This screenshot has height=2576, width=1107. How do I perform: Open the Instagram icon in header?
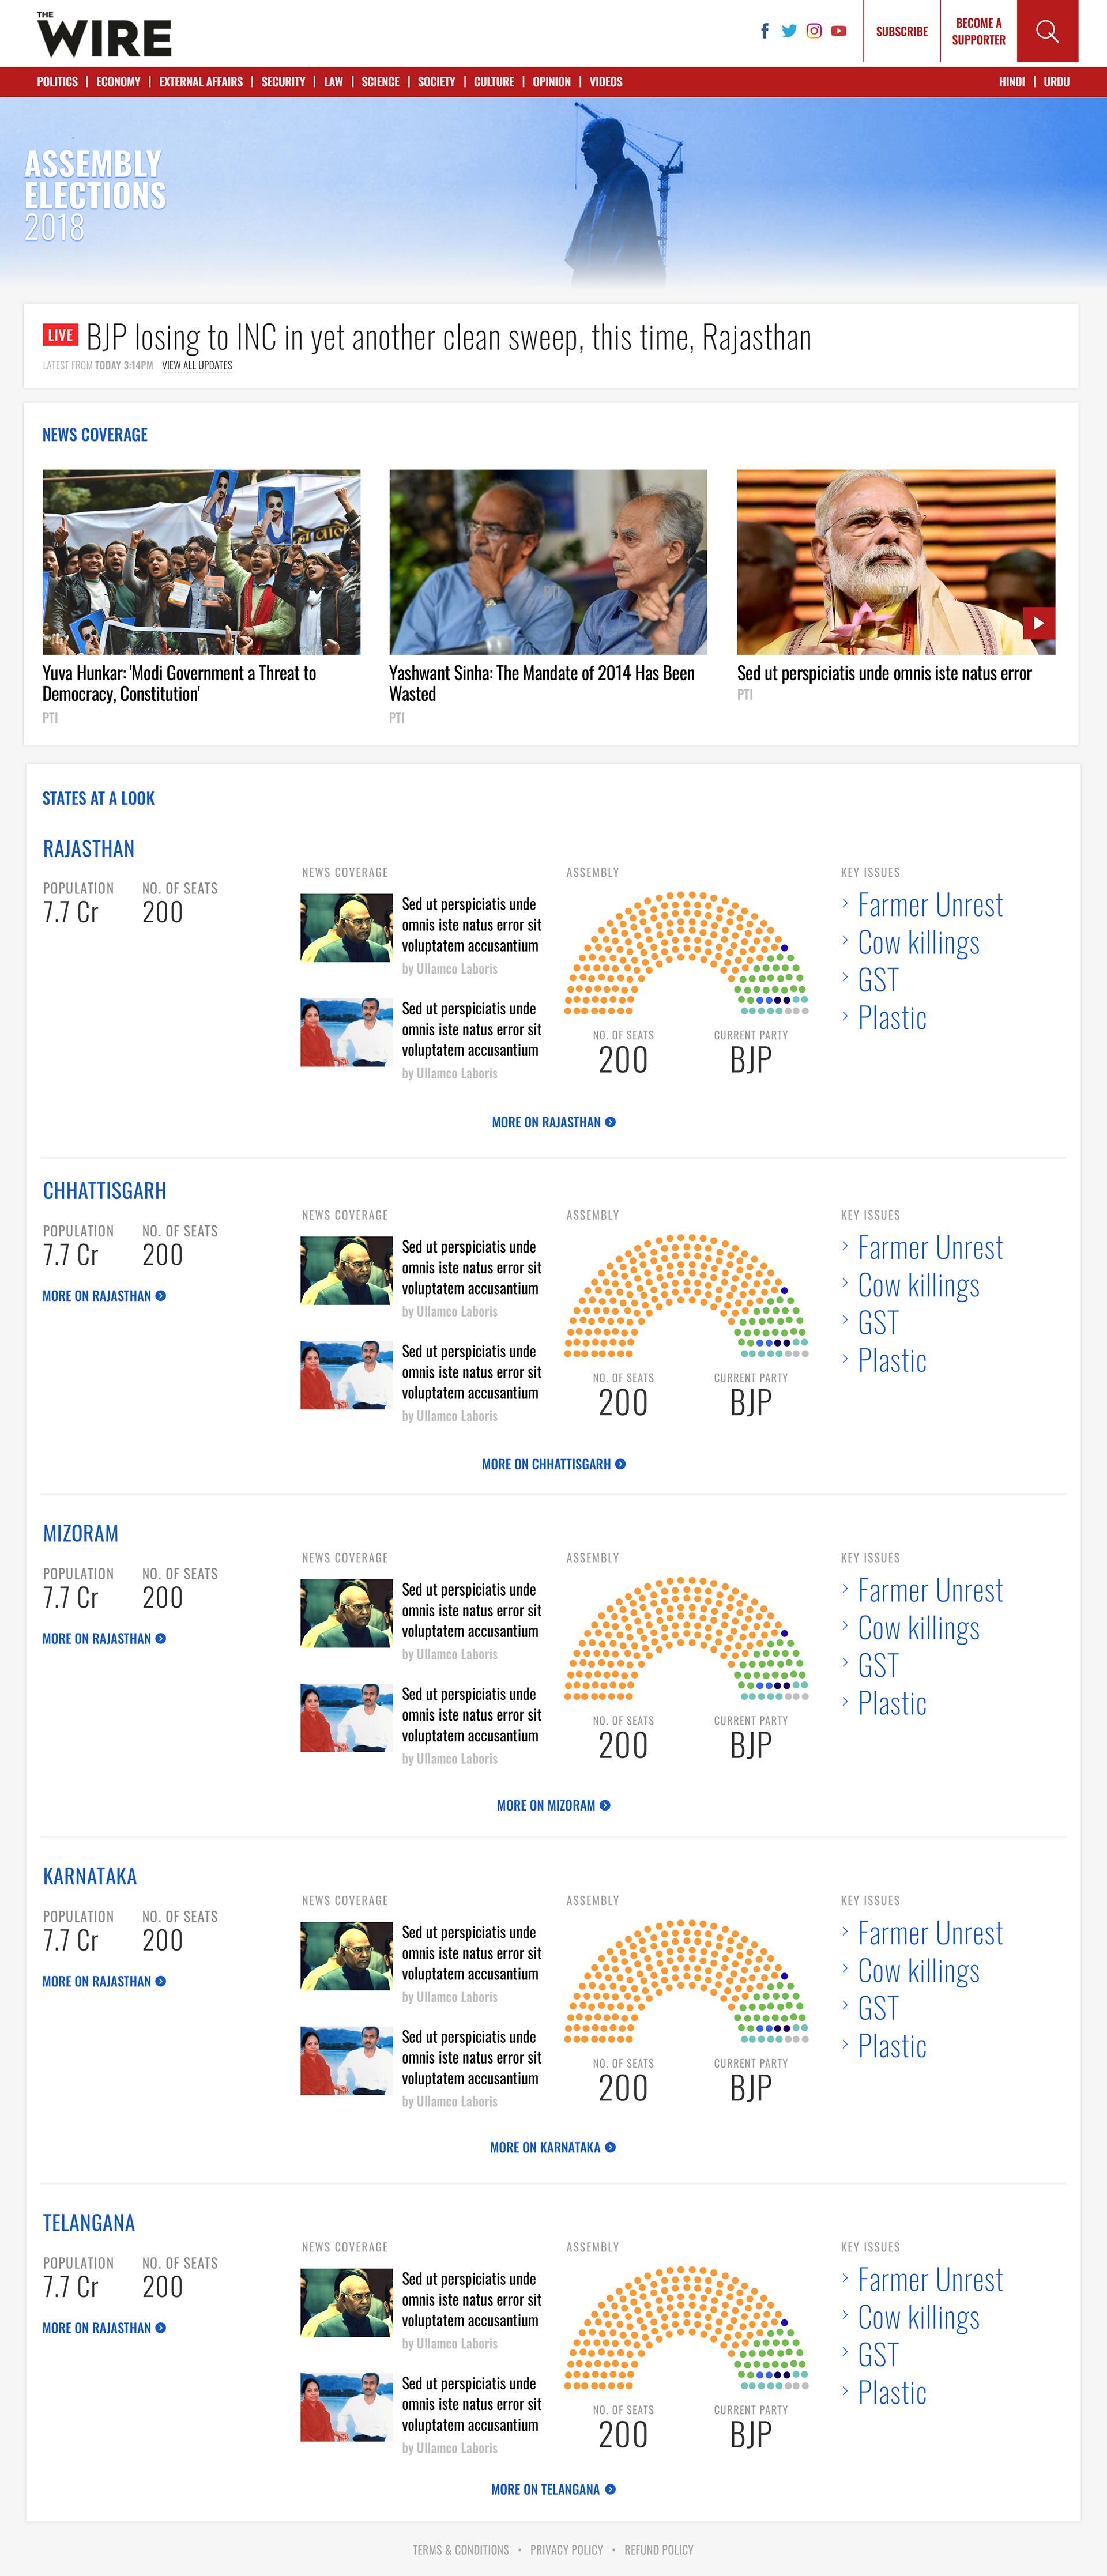(814, 31)
